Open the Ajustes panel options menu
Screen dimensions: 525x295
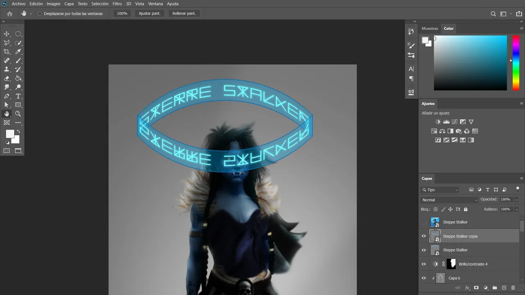point(521,104)
